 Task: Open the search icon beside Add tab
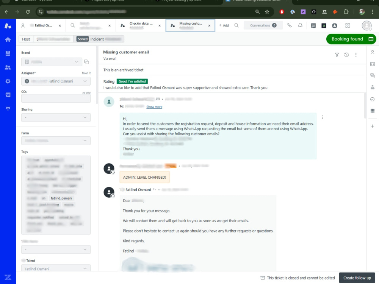pyautogui.click(x=236, y=25)
